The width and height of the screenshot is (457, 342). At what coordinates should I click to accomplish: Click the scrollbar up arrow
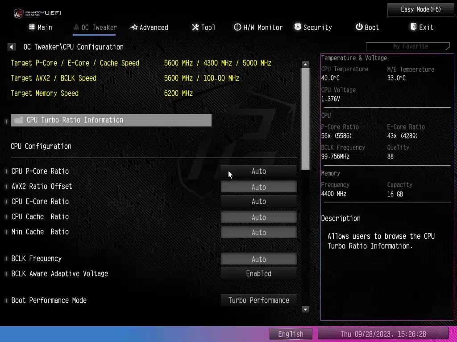click(305, 65)
